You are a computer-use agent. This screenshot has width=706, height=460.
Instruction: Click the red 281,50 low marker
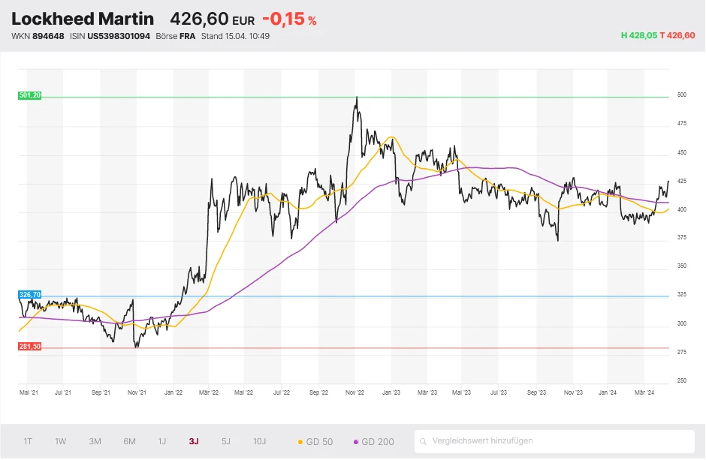(29, 346)
